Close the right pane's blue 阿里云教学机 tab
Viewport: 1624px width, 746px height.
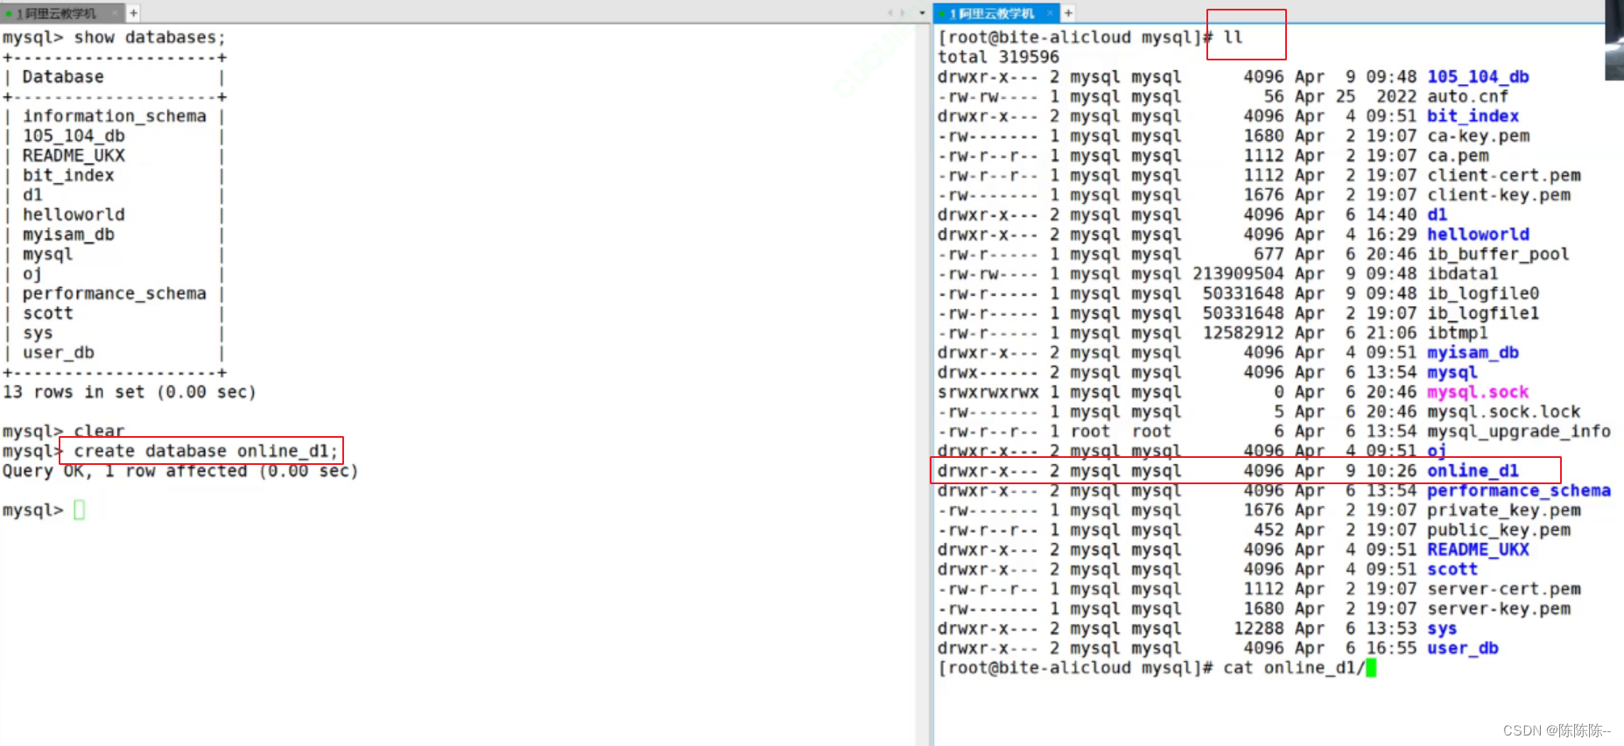pos(1049,13)
